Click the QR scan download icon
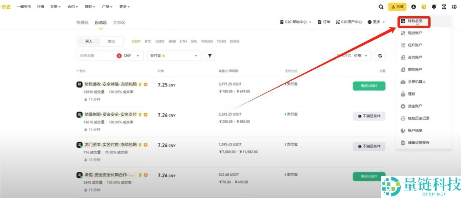Image resolution: width=461 pixels, height=198 pixels. point(444,7)
